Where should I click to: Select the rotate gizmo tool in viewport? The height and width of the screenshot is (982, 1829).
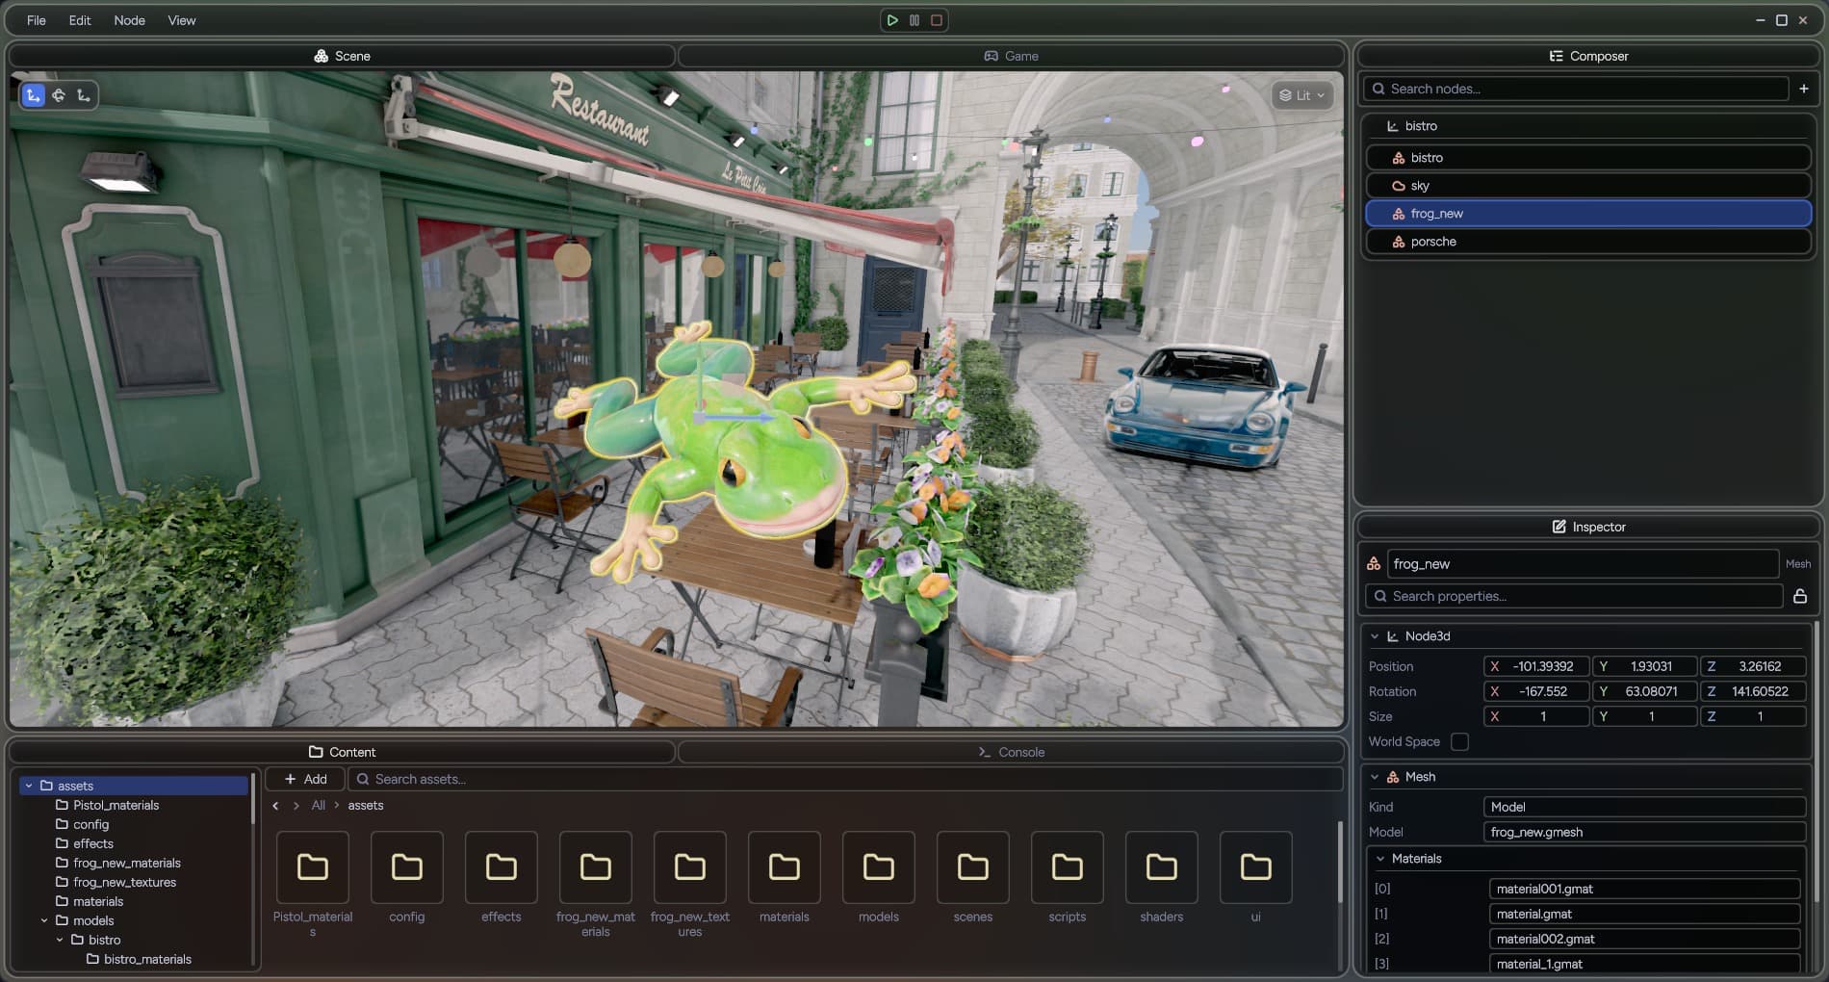point(59,95)
